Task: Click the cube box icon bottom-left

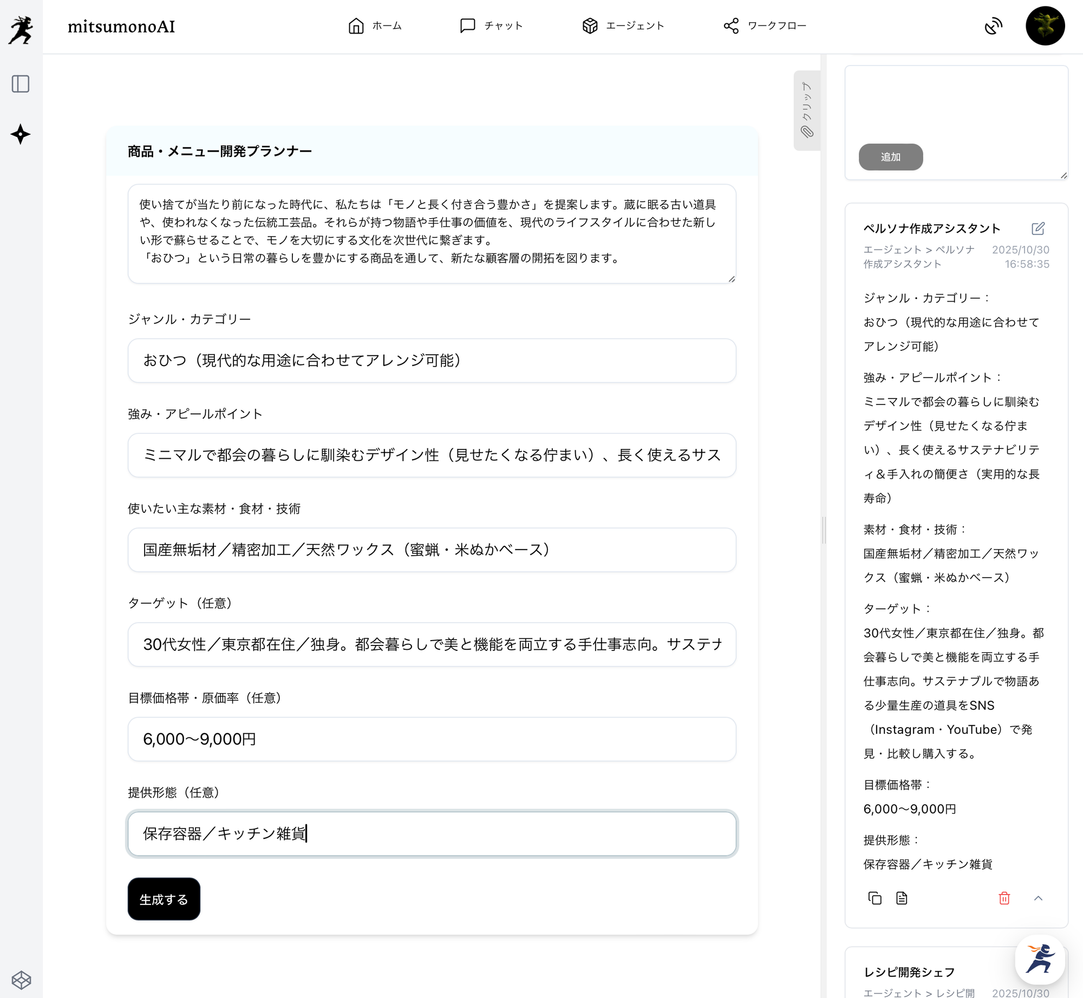Action: click(21, 980)
